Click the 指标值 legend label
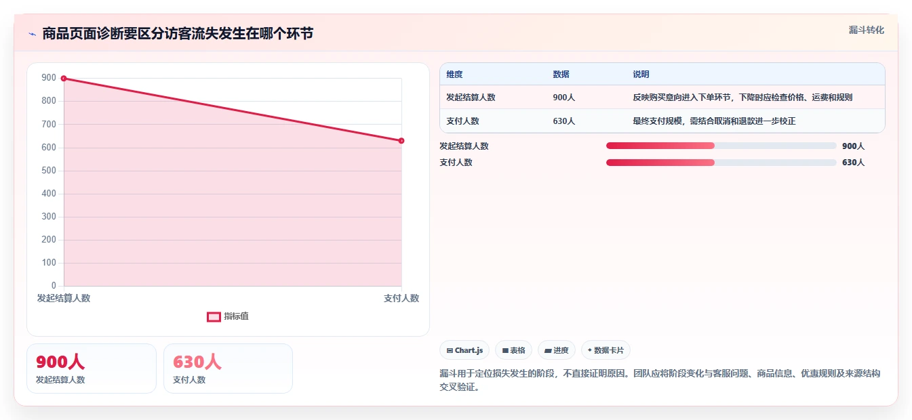 click(236, 316)
